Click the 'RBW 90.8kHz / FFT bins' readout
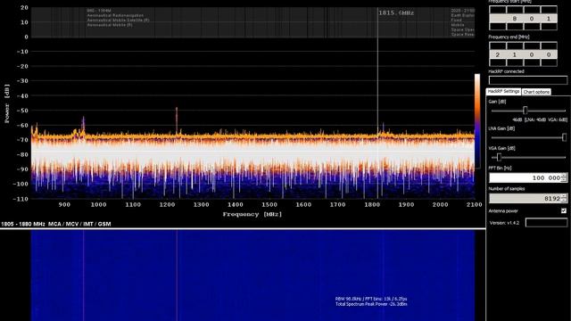This screenshot has height=321, width=571. point(371,299)
